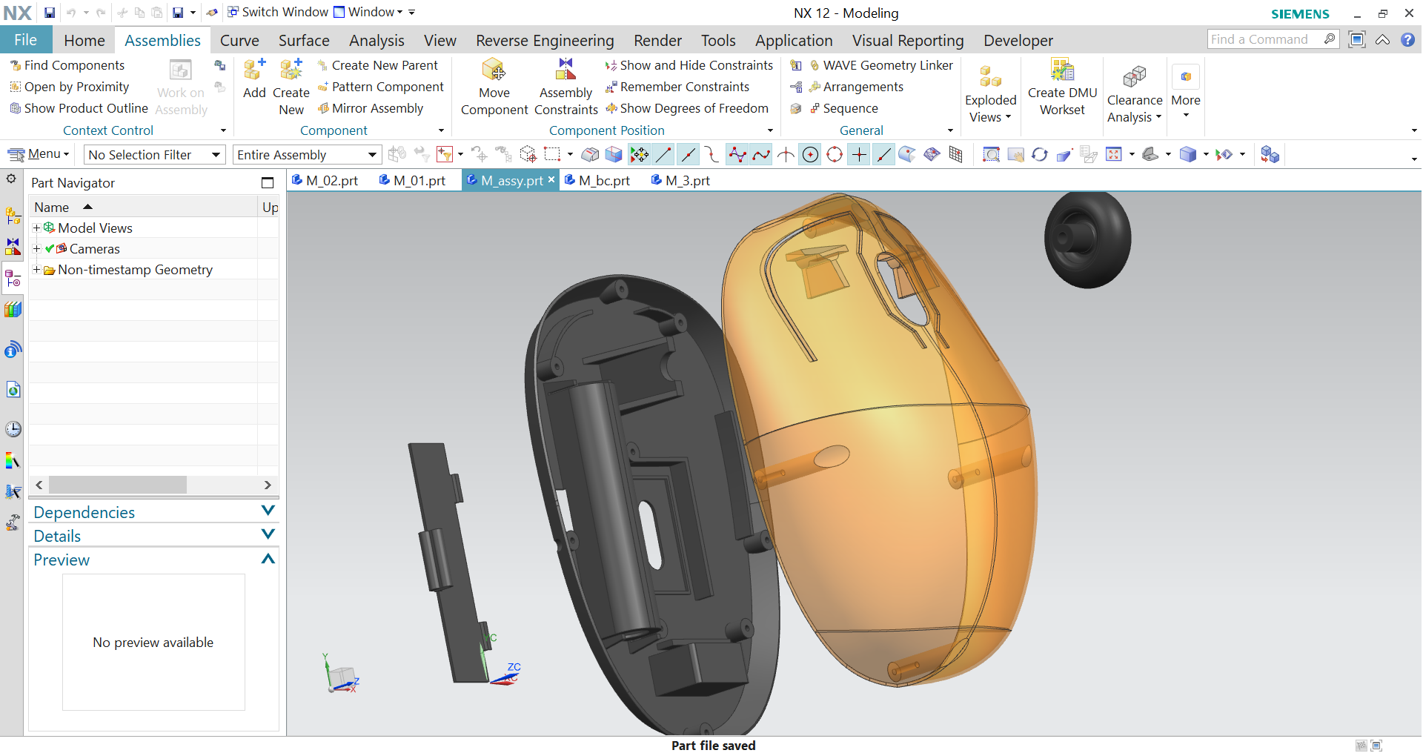Image resolution: width=1423 pixels, height=753 pixels.
Task: Open the File menu
Action: click(x=26, y=40)
